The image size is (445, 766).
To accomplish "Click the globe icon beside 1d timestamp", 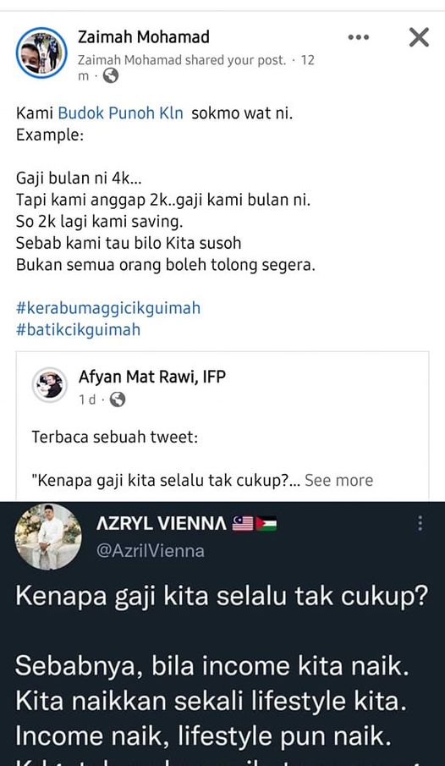I will click(x=118, y=400).
